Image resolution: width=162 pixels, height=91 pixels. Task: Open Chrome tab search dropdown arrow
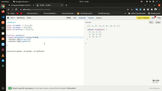145,5
